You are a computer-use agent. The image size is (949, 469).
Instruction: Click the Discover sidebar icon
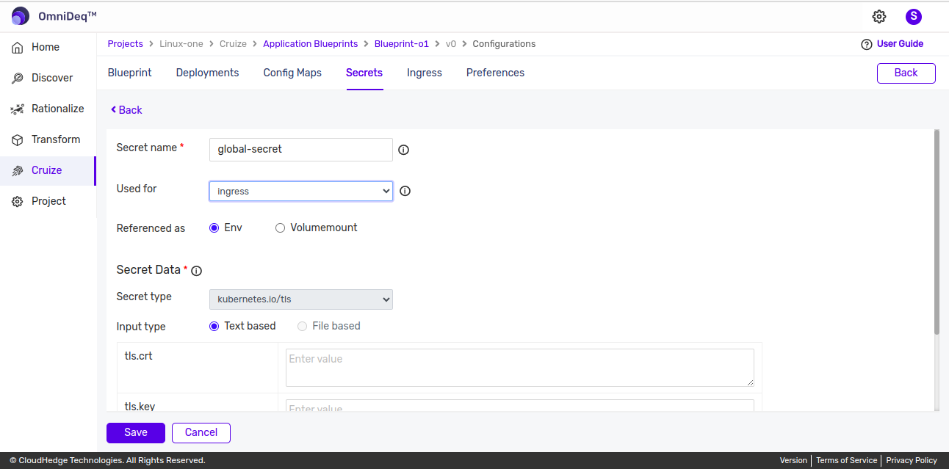[18, 78]
